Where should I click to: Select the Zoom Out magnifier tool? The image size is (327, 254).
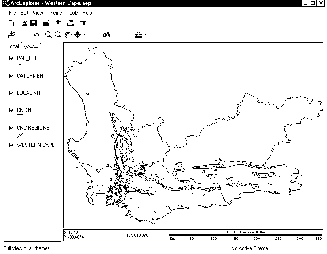tap(58, 35)
